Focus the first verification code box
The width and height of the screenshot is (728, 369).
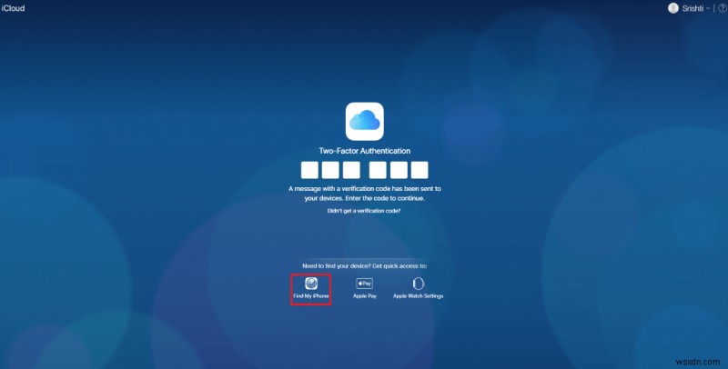(x=309, y=170)
